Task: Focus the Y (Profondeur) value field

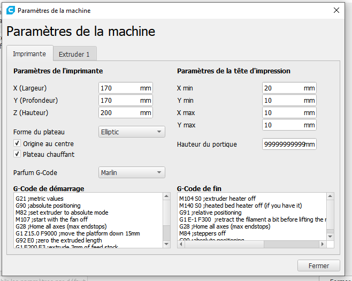Action: [x=119, y=100]
